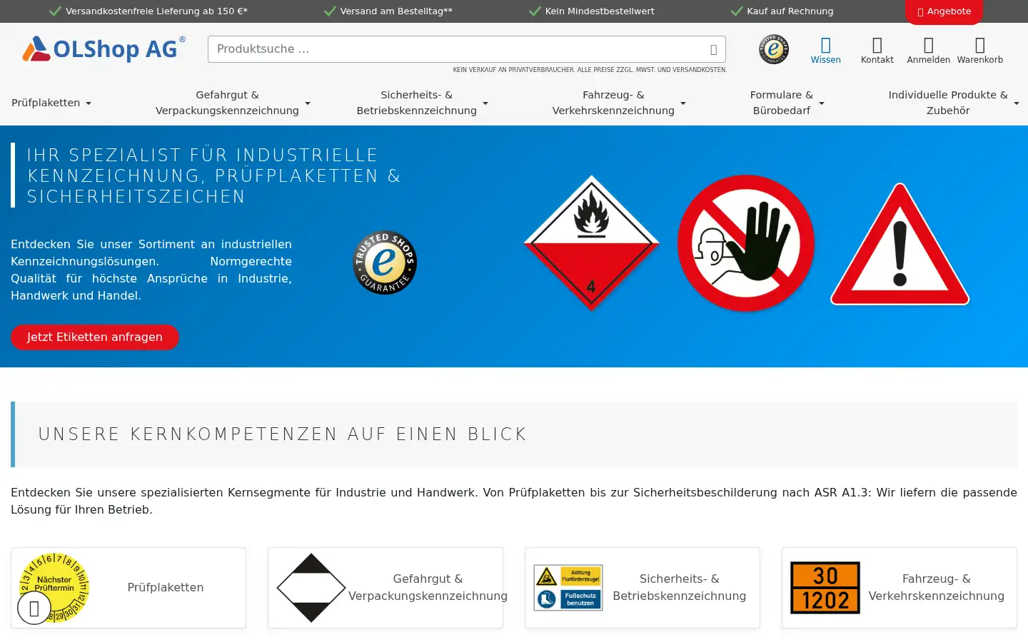
Task: Expand Formulare & Bürobedarf menu
Action: pyautogui.click(x=787, y=103)
